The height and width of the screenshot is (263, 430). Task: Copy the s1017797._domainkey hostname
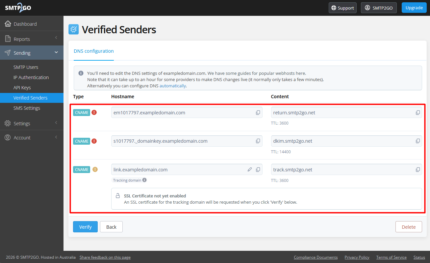tap(258, 141)
